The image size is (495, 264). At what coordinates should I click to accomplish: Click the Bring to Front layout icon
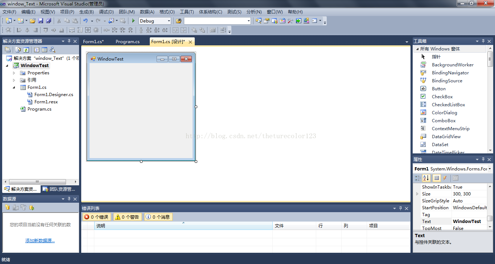194,30
